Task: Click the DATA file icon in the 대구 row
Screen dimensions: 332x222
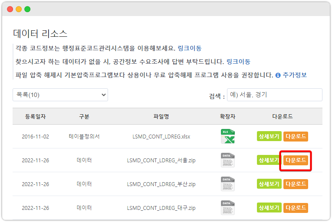Action: pyautogui.click(x=227, y=208)
